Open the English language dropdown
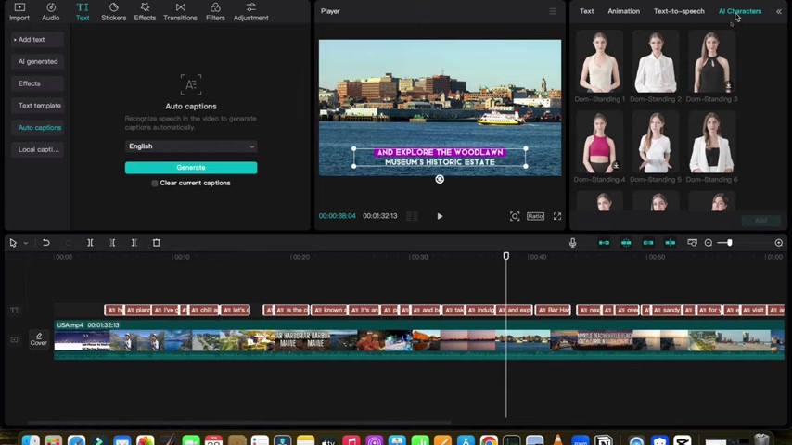The image size is (792, 445). pos(191,146)
